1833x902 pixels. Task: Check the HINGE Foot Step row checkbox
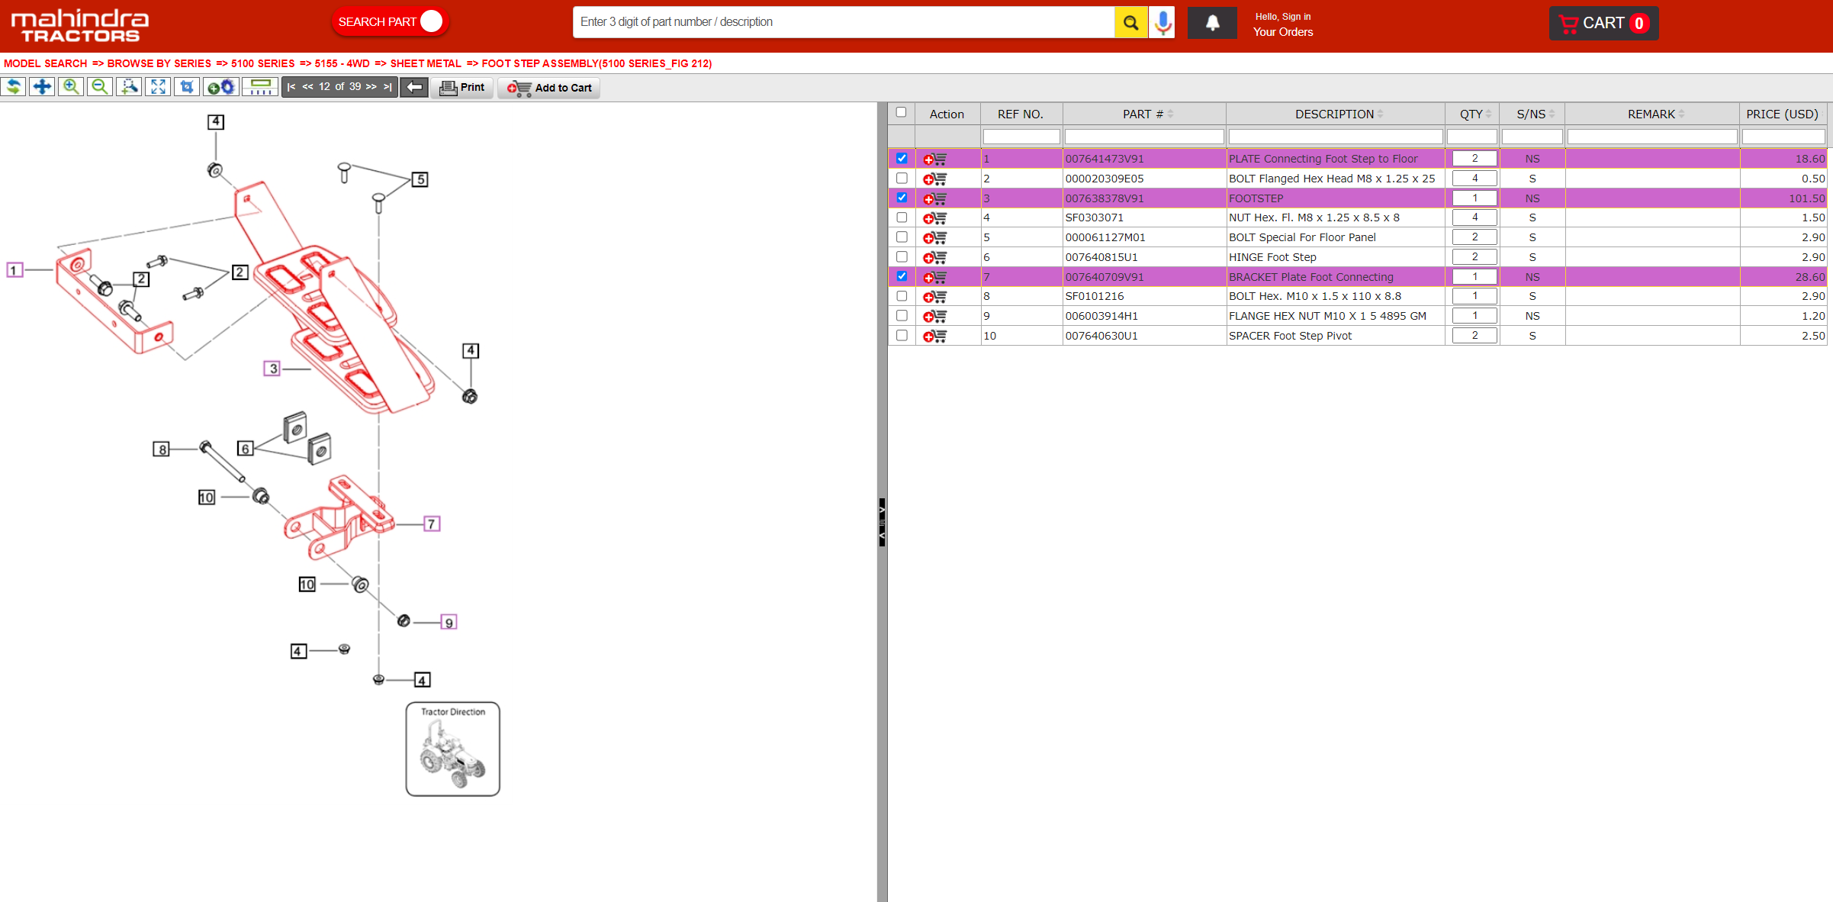click(902, 257)
